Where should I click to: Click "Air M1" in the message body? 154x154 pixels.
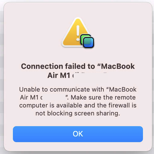(x=29, y=97)
